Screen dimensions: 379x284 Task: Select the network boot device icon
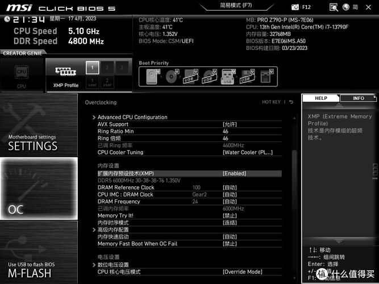tap(266, 77)
